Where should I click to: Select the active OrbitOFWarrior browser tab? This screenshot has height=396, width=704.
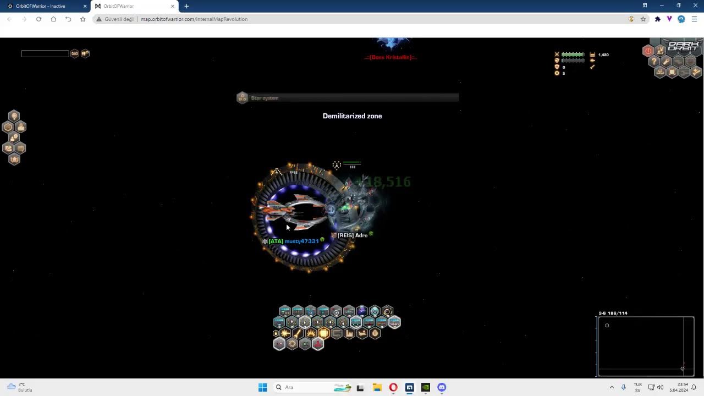tap(134, 6)
